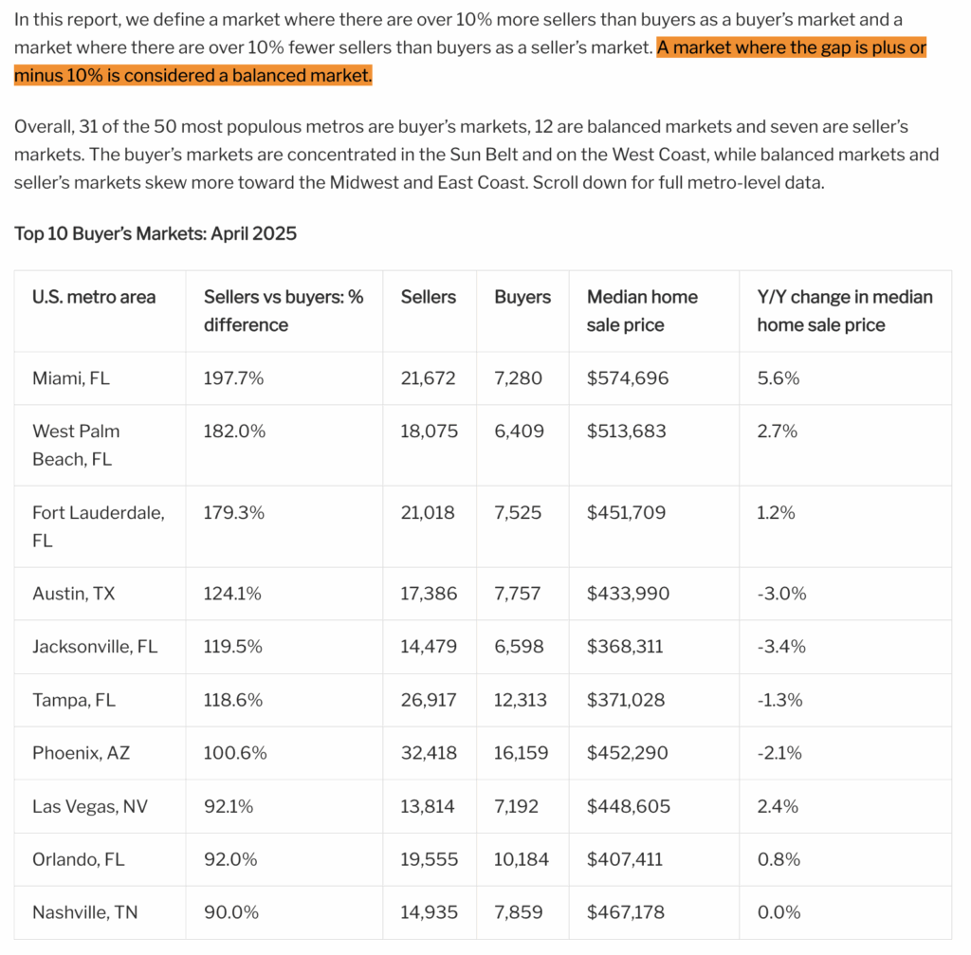Click the Fort Lauderdale, FL cell
971x955 pixels.
[x=99, y=526]
